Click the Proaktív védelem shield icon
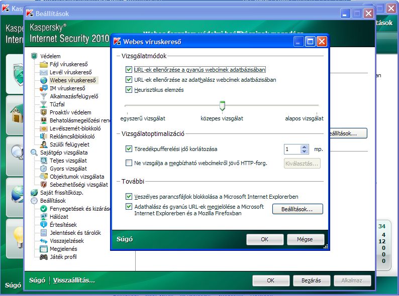This screenshot has width=399, height=296. click(44, 112)
